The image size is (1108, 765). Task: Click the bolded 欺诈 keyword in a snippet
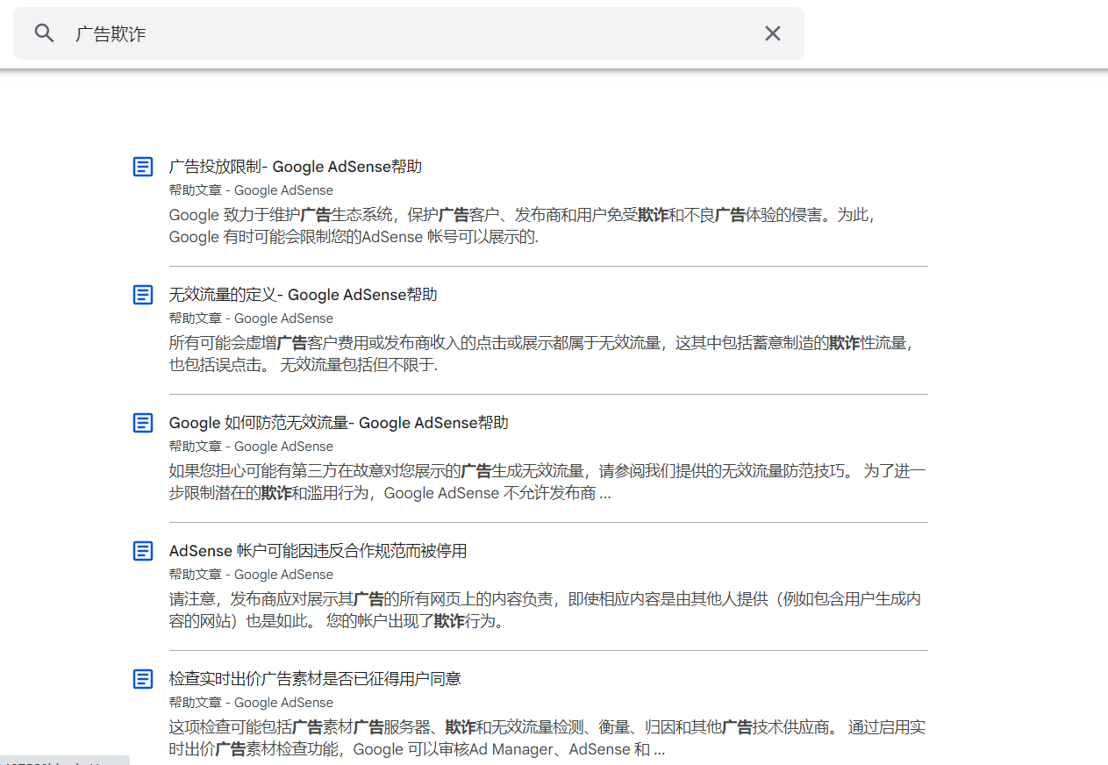[x=653, y=214]
